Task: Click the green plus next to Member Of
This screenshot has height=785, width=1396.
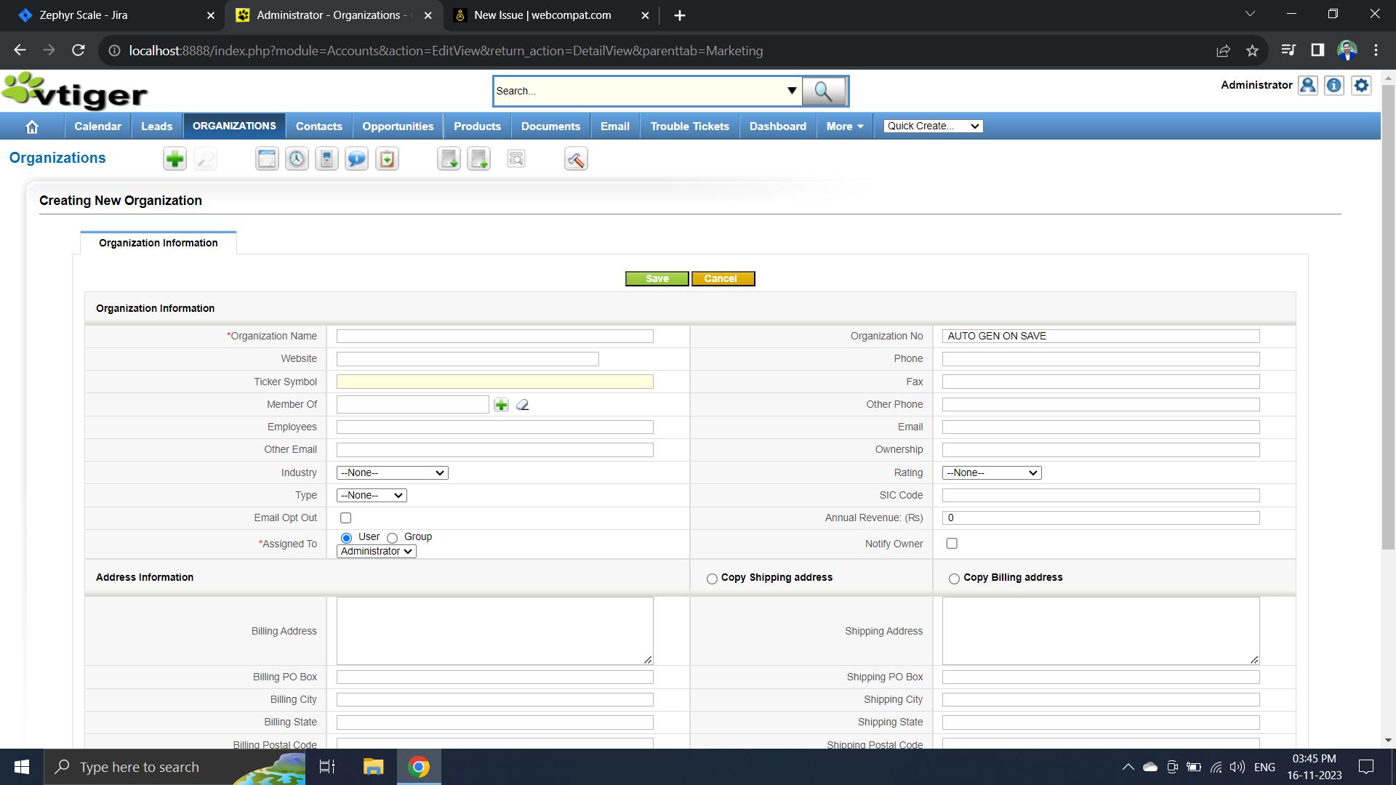Action: coord(501,405)
